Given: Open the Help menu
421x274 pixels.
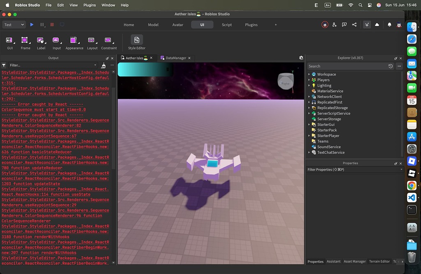Looking at the screenshot, I should pos(125,5).
